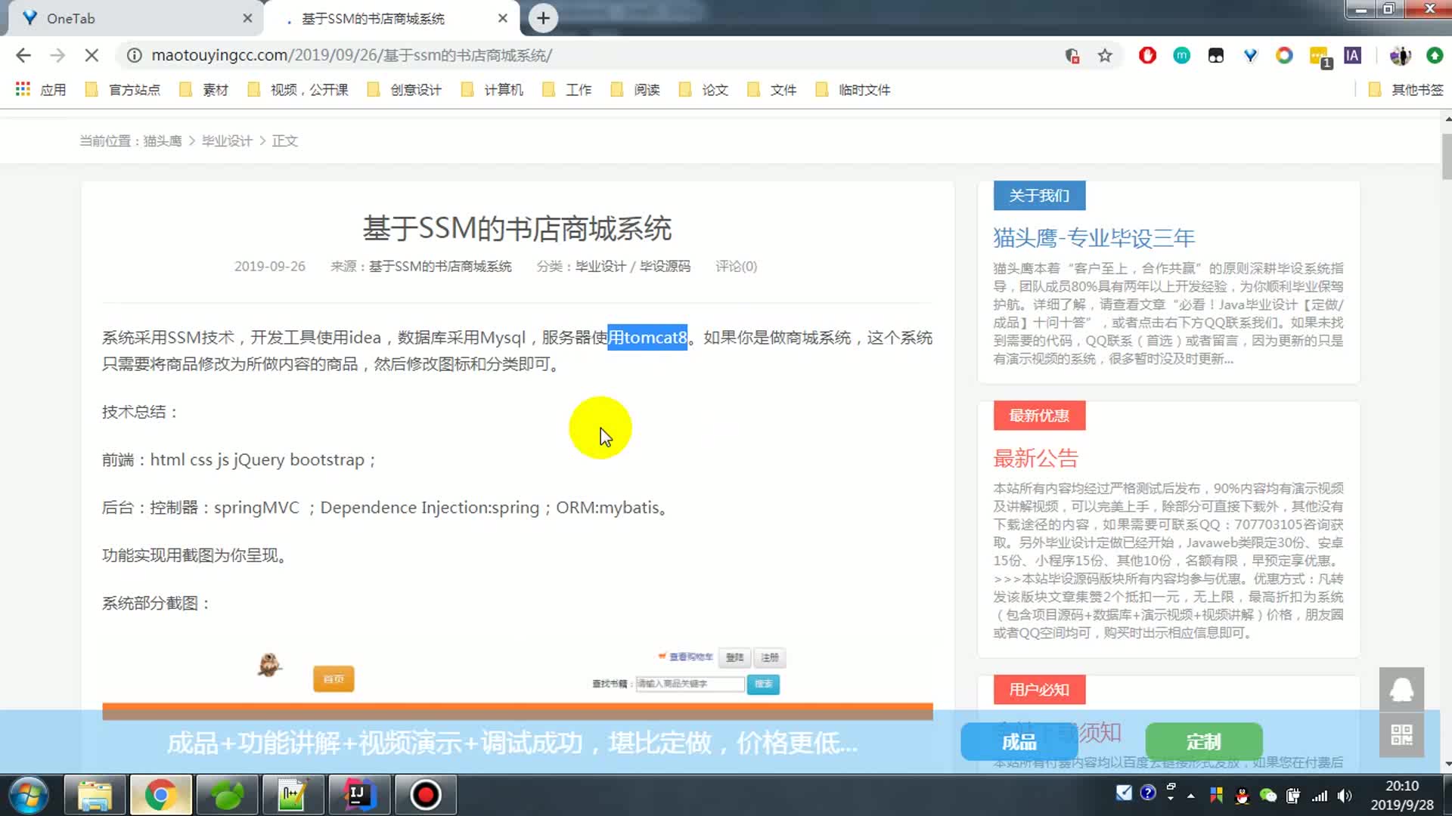The height and width of the screenshot is (816, 1452).
Task: Click the QQ contact floating icon
Action: click(x=1401, y=689)
